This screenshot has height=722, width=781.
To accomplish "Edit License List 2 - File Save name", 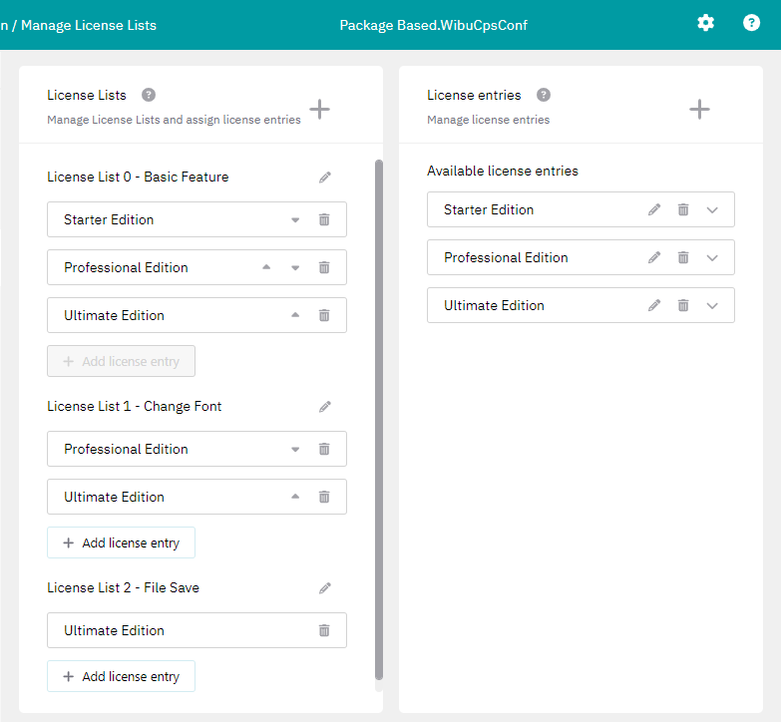I will (324, 588).
